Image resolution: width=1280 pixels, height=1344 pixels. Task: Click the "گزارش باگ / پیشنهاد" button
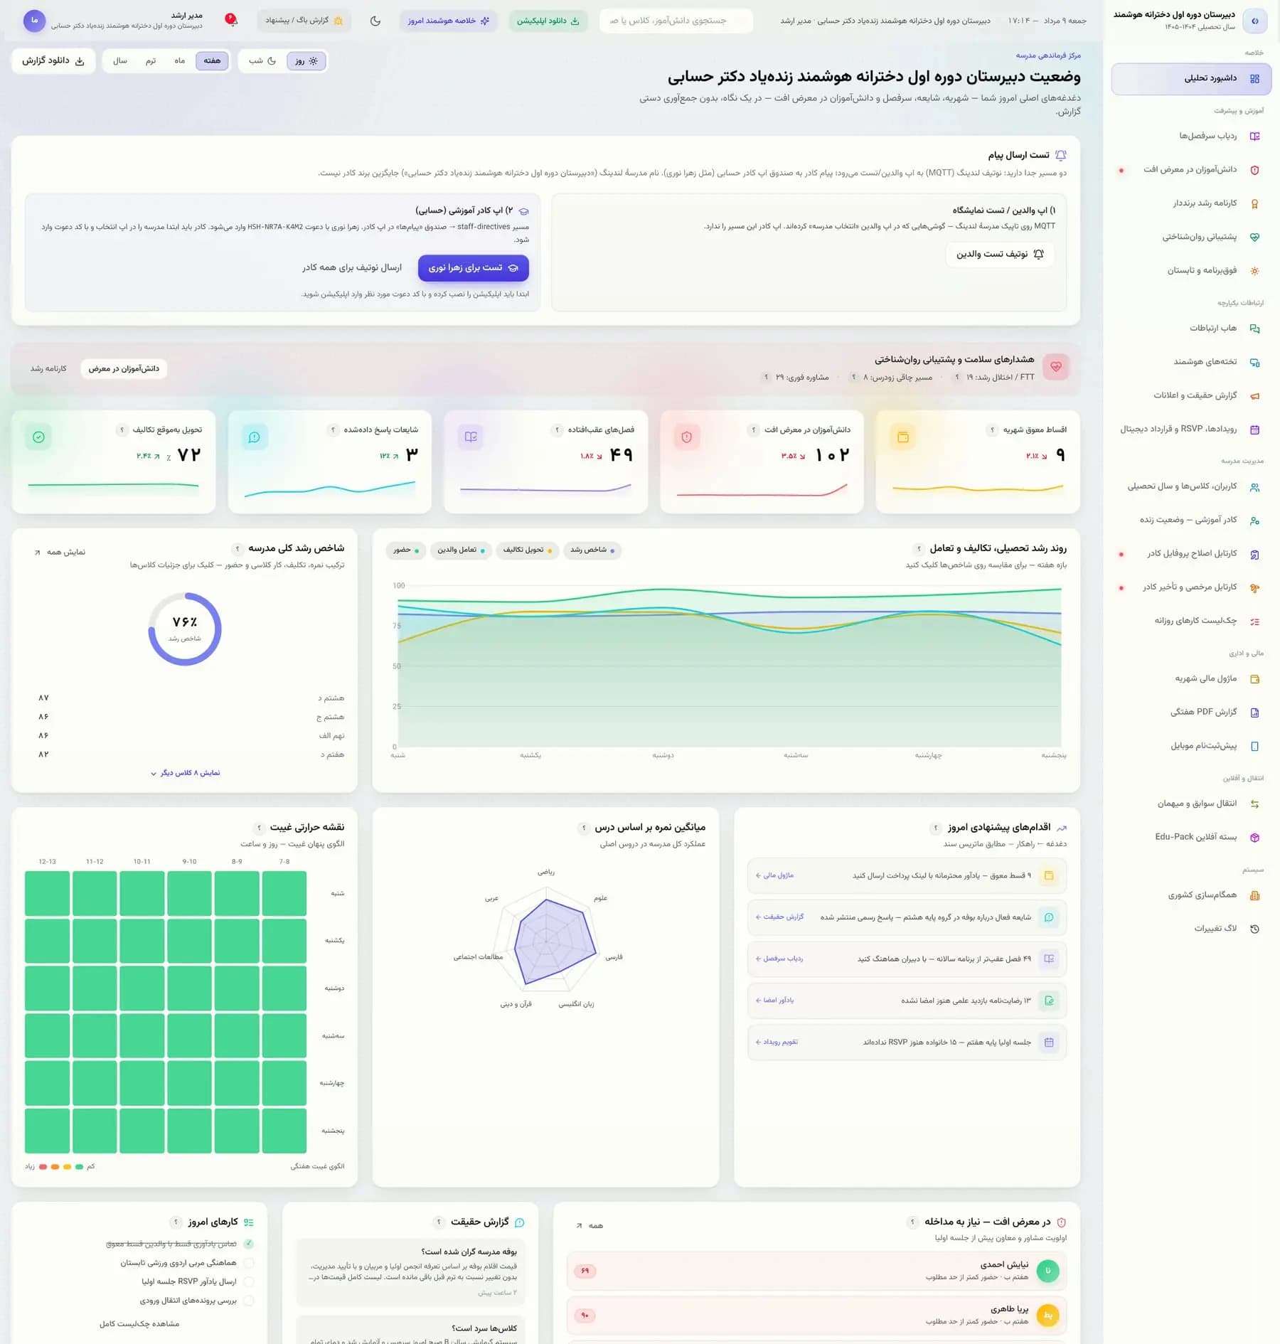coord(304,21)
